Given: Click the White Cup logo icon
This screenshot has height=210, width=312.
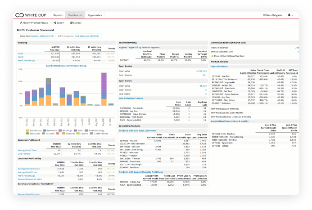Looking at the screenshot, I should 18,15.
